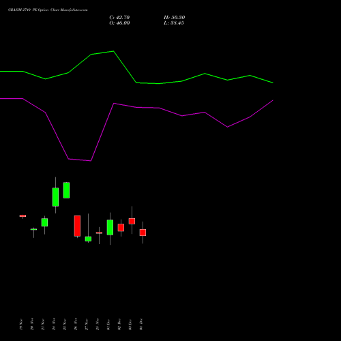The height and width of the screenshot is (341, 341).
Task: Click the green candle above 25 Nov
Action: pyautogui.click(x=66, y=190)
